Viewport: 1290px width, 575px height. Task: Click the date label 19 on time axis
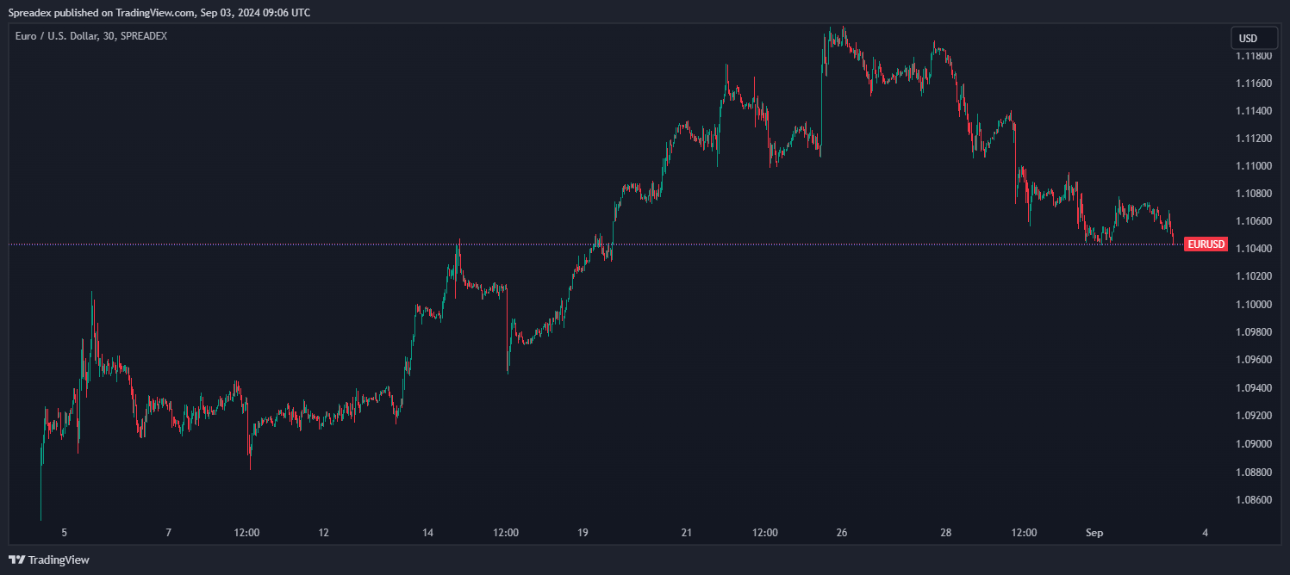(583, 533)
